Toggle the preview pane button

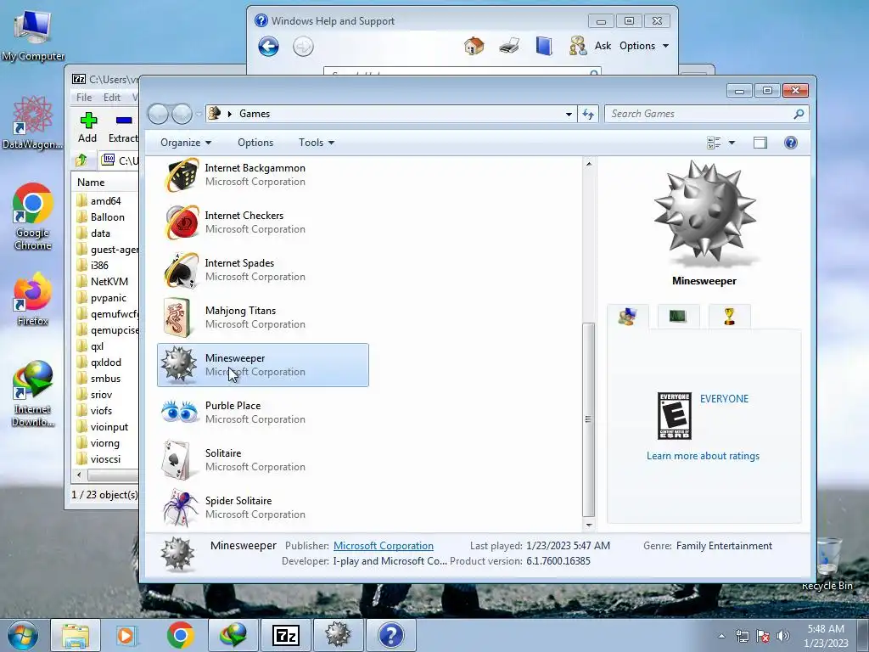click(760, 143)
